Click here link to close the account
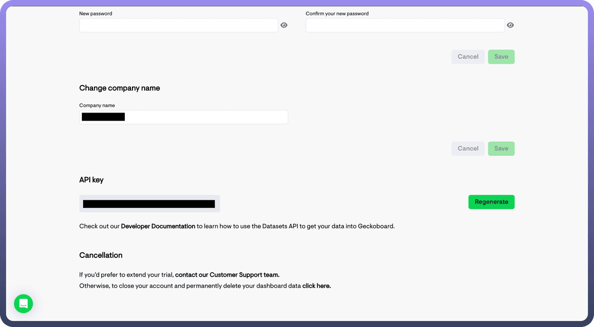Screen dimensions: 594x327 tap(316, 286)
